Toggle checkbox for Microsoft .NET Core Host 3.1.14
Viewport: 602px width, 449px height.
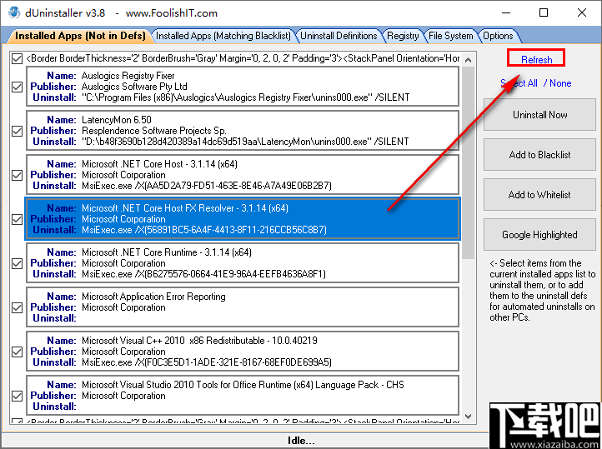[x=17, y=175]
